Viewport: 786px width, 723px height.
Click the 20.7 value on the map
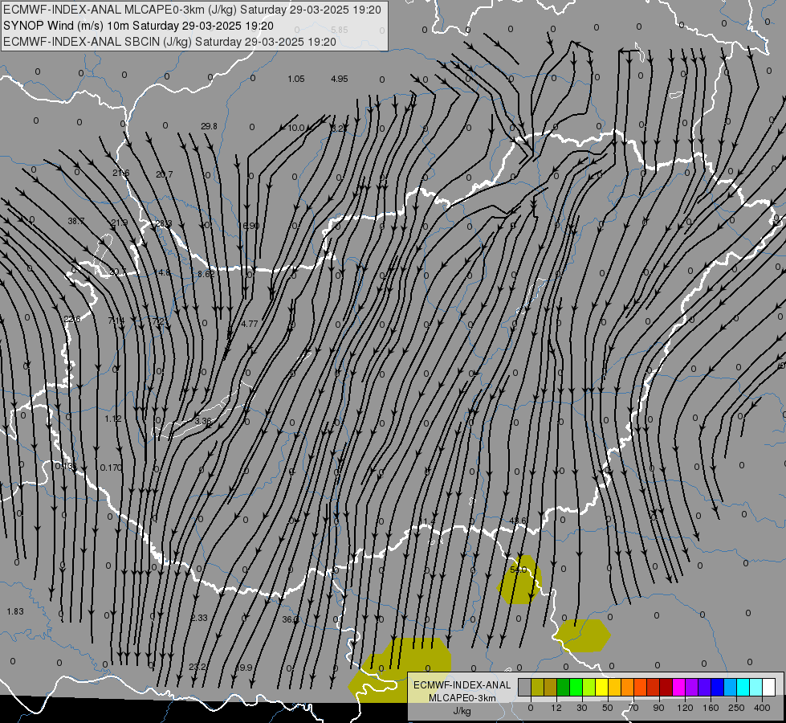[164, 174]
